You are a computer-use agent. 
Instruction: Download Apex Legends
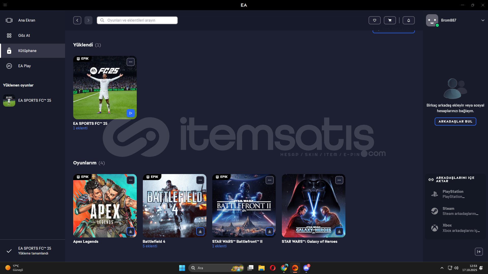pos(130,231)
